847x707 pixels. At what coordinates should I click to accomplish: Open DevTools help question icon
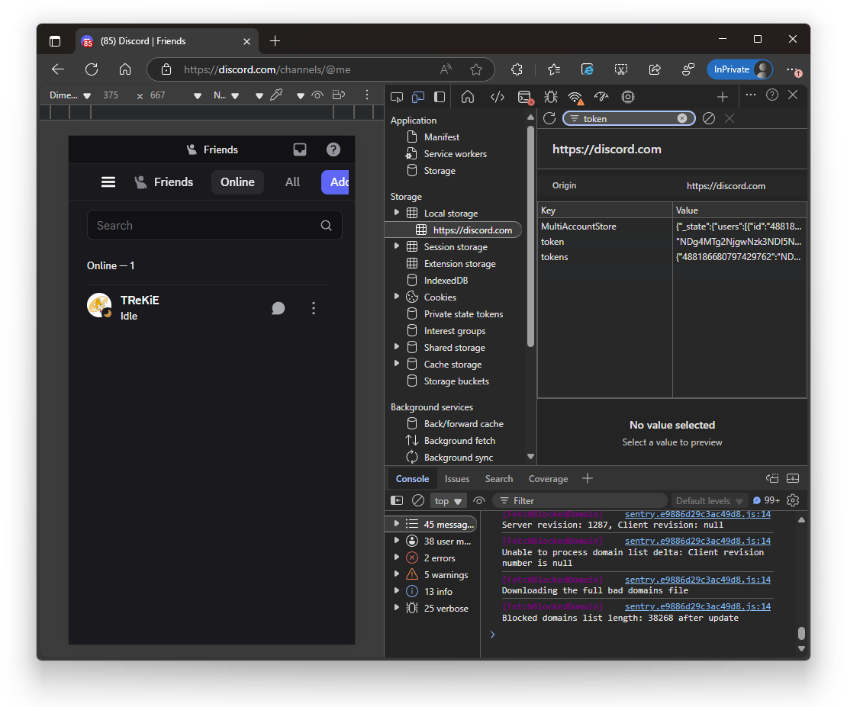[x=772, y=95]
